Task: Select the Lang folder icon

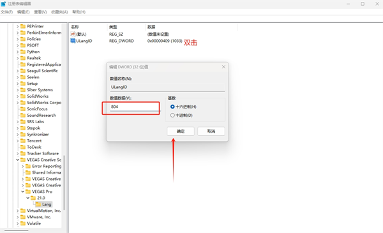Action: coord(38,204)
